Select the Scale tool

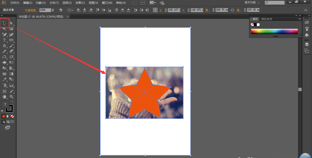[11, 57]
